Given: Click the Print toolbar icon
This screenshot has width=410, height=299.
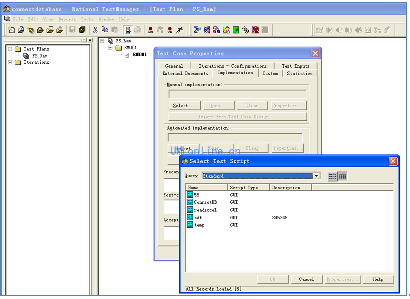Looking at the screenshot, I should (138, 30).
